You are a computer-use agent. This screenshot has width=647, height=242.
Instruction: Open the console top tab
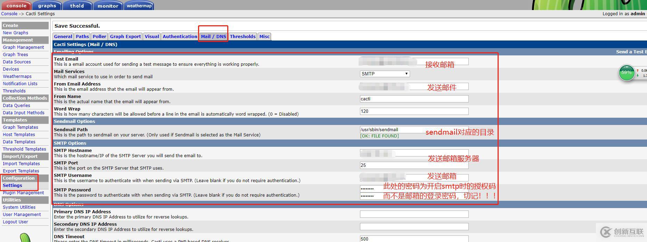pyautogui.click(x=16, y=6)
